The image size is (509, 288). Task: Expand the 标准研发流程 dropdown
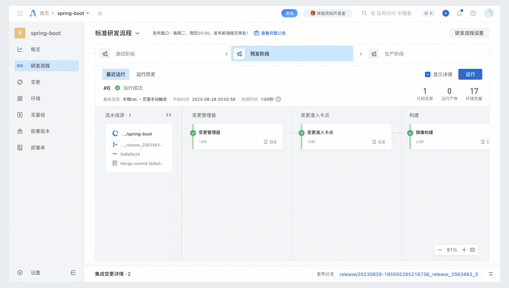137,33
